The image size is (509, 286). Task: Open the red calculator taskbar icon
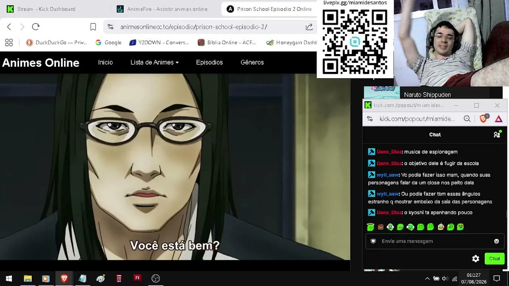coord(119,278)
